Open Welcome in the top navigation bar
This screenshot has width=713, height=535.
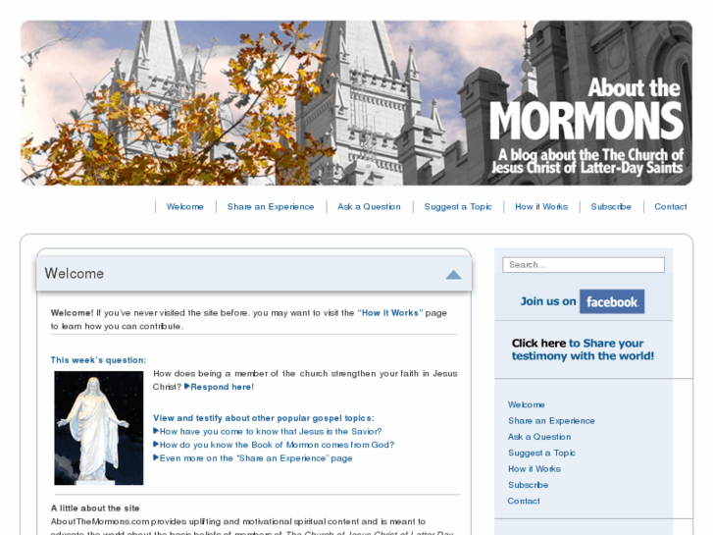click(185, 207)
